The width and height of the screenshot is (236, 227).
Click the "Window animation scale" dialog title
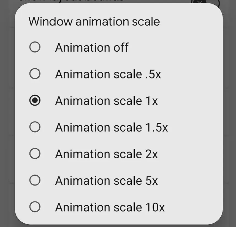point(94,22)
